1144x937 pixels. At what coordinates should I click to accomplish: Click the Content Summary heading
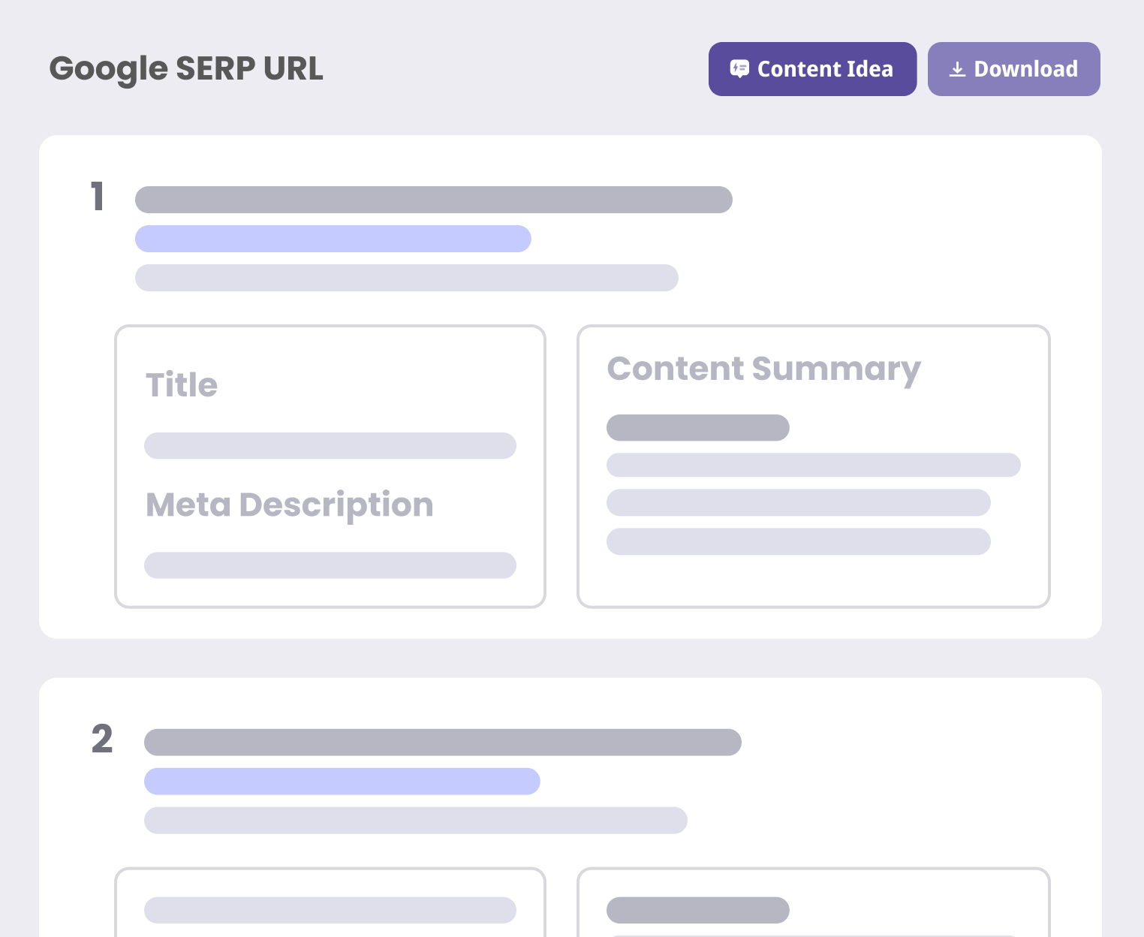point(763,369)
